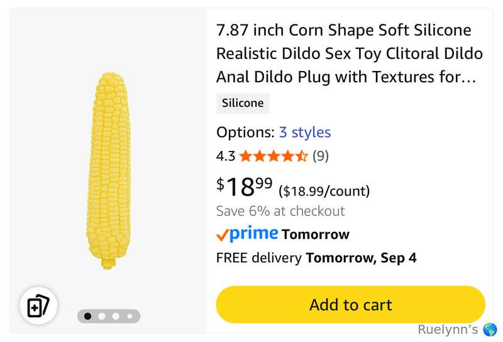Select the Silicone material tag
Viewport: 503px width, 342px height.
tap(243, 103)
